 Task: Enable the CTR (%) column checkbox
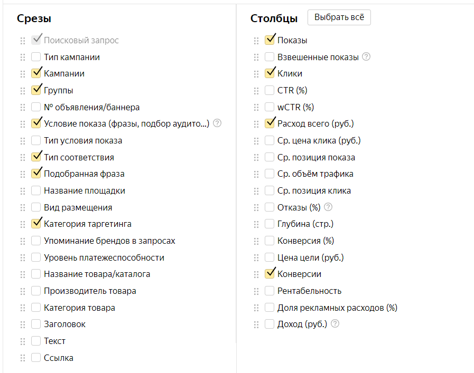click(x=269, y=90)
